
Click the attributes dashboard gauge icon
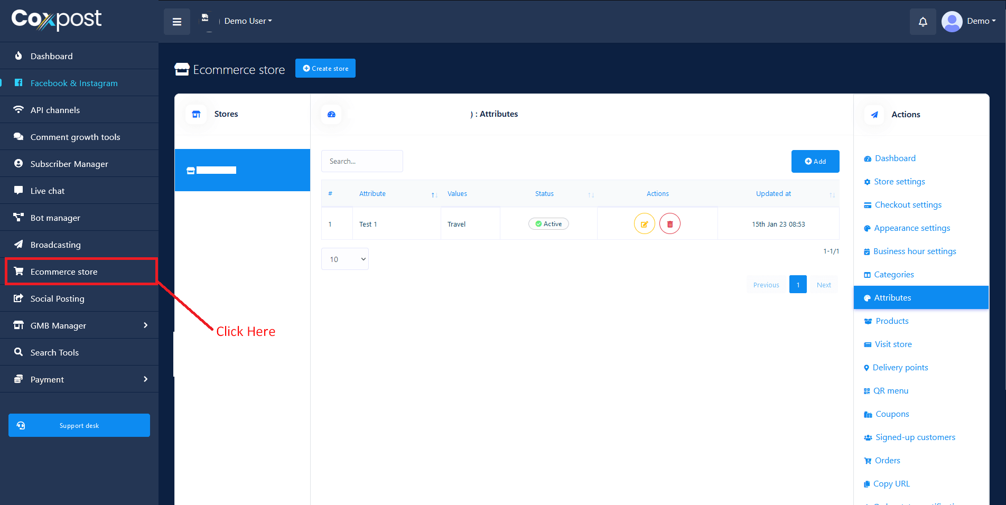click(x=331, y=114)
